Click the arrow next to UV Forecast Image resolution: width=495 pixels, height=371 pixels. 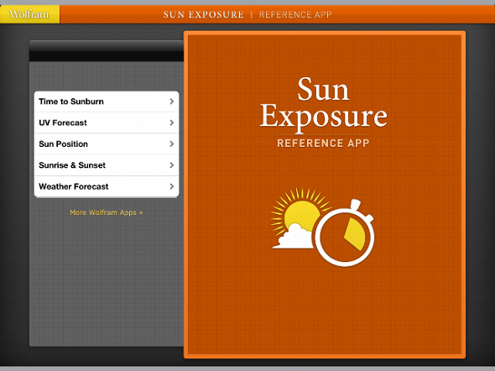tap(172, 123)
